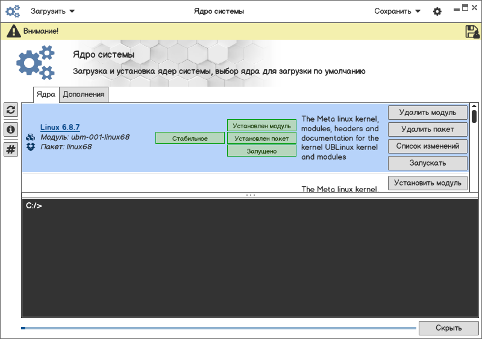Click the pane splitter dots handle
This screenshot has height=339, width=482.
pos(250,195)
